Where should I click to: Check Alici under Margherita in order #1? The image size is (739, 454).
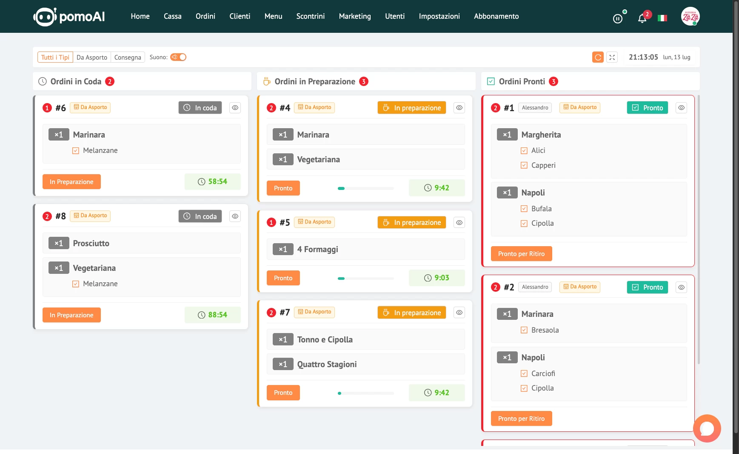(x=524, y=151)
